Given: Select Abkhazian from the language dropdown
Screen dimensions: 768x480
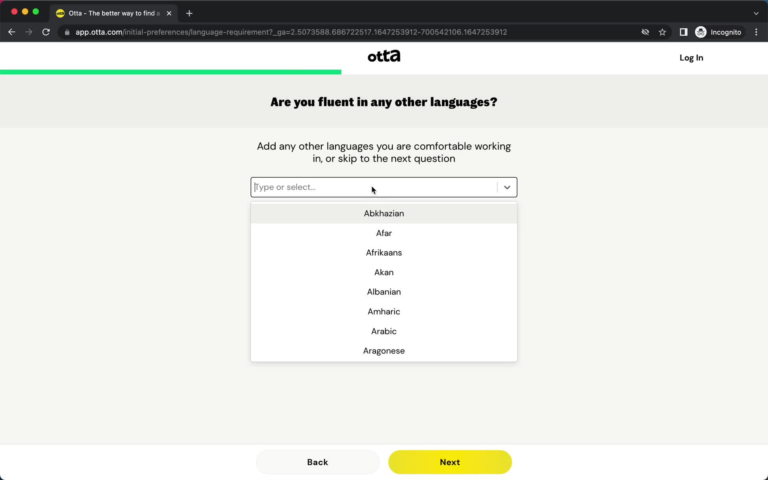Looking at the screenshot, I should click(x=384, y=214).
